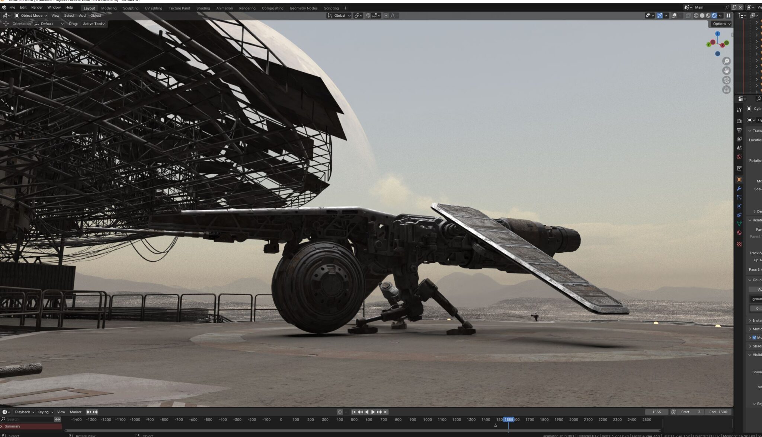Open the Particles properties tab
Screen dimensions: 762x437
click(x=739, y=197)
